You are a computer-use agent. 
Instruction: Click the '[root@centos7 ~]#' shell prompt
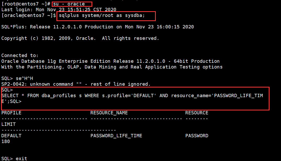pyautogui.click(x=26, y=4)
